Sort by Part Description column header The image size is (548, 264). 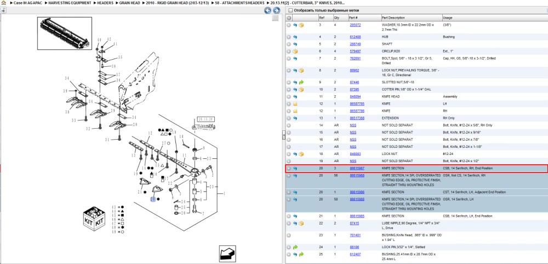412,18
